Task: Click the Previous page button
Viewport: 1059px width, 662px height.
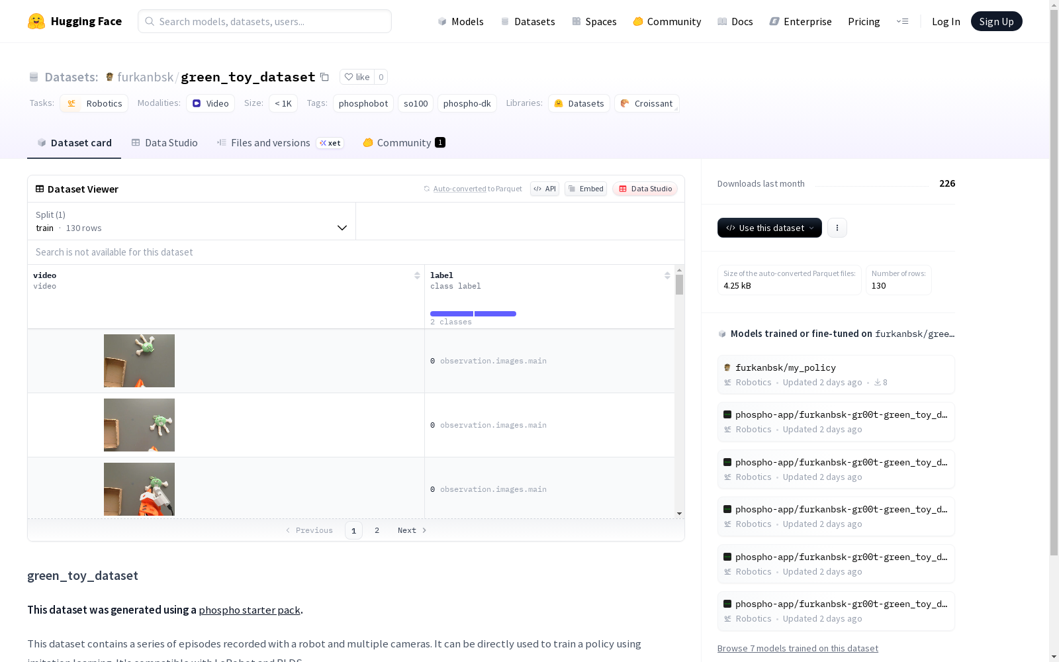Action: [309, 530]
